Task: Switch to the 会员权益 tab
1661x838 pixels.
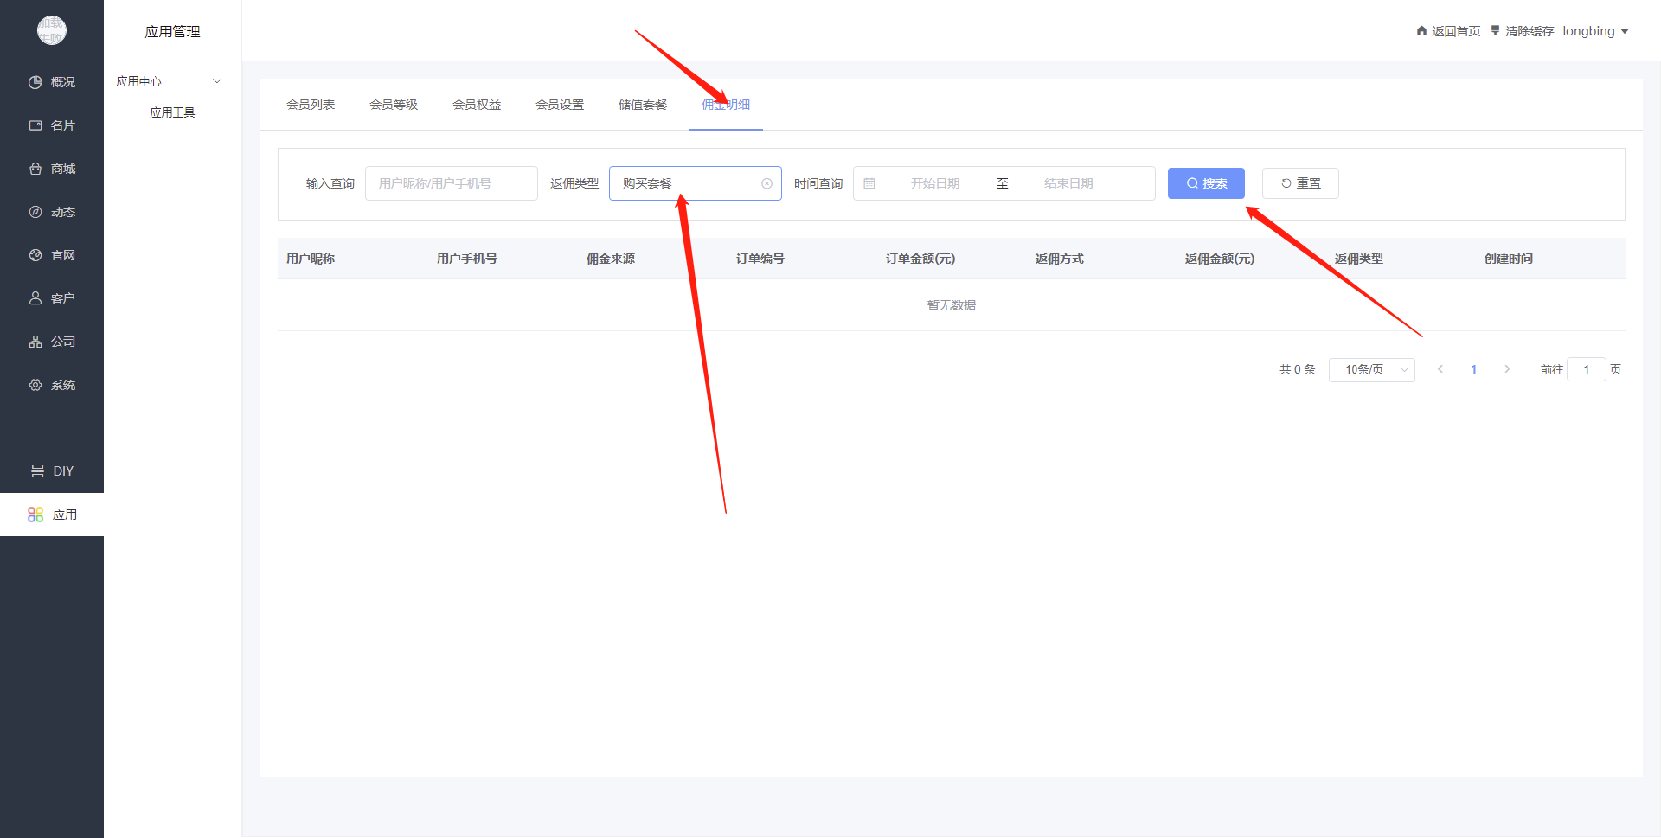Action: click(x=477, y=105)
